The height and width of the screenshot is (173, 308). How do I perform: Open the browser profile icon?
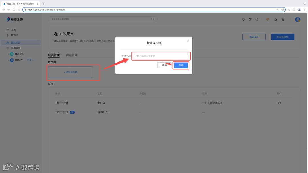pyautogui.click(x=299, y=10)
